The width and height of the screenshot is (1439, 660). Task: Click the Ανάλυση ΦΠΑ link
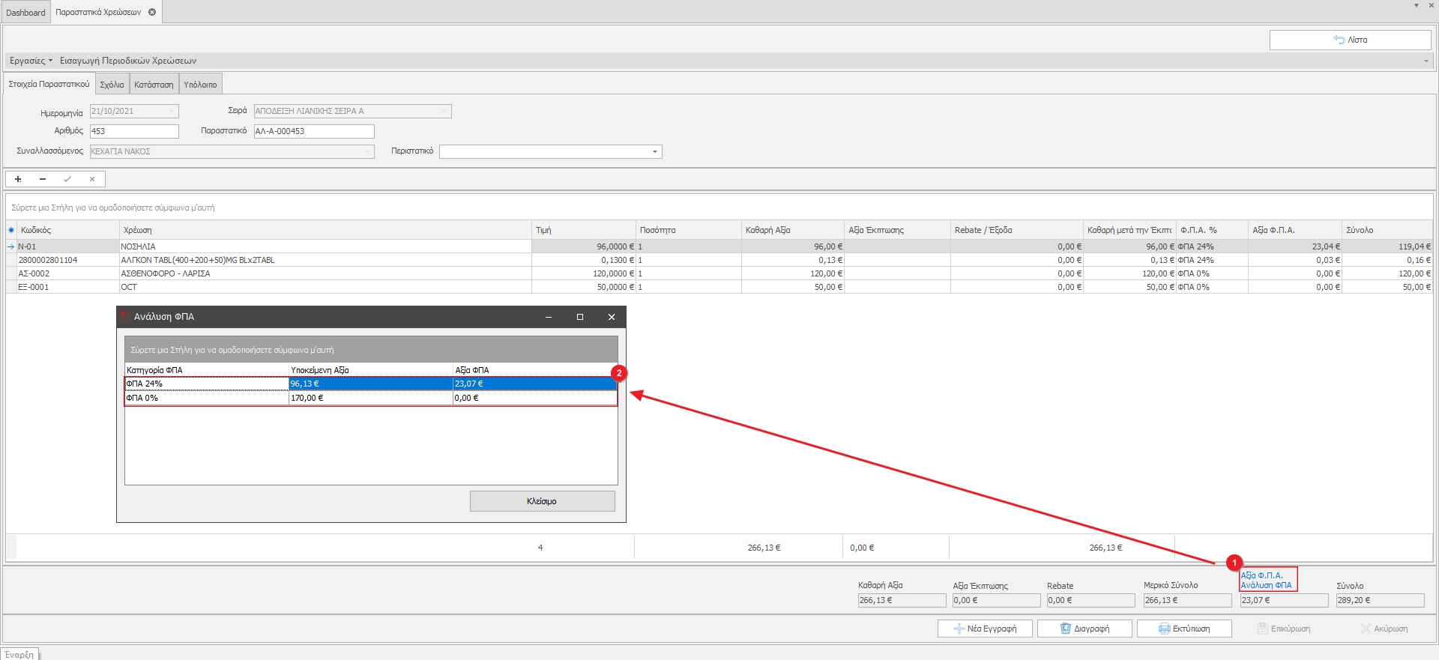pyautogui.click(x=1266, y=585)
